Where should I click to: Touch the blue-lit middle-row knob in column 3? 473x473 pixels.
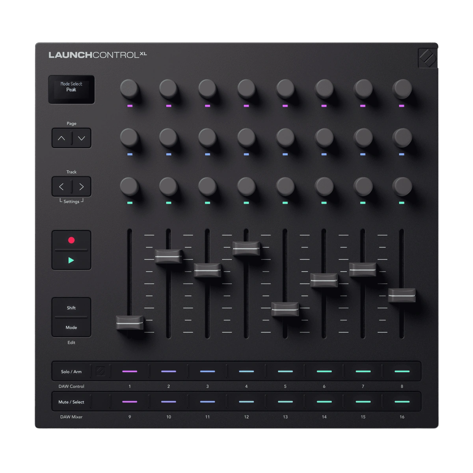(x=207, y=137)
